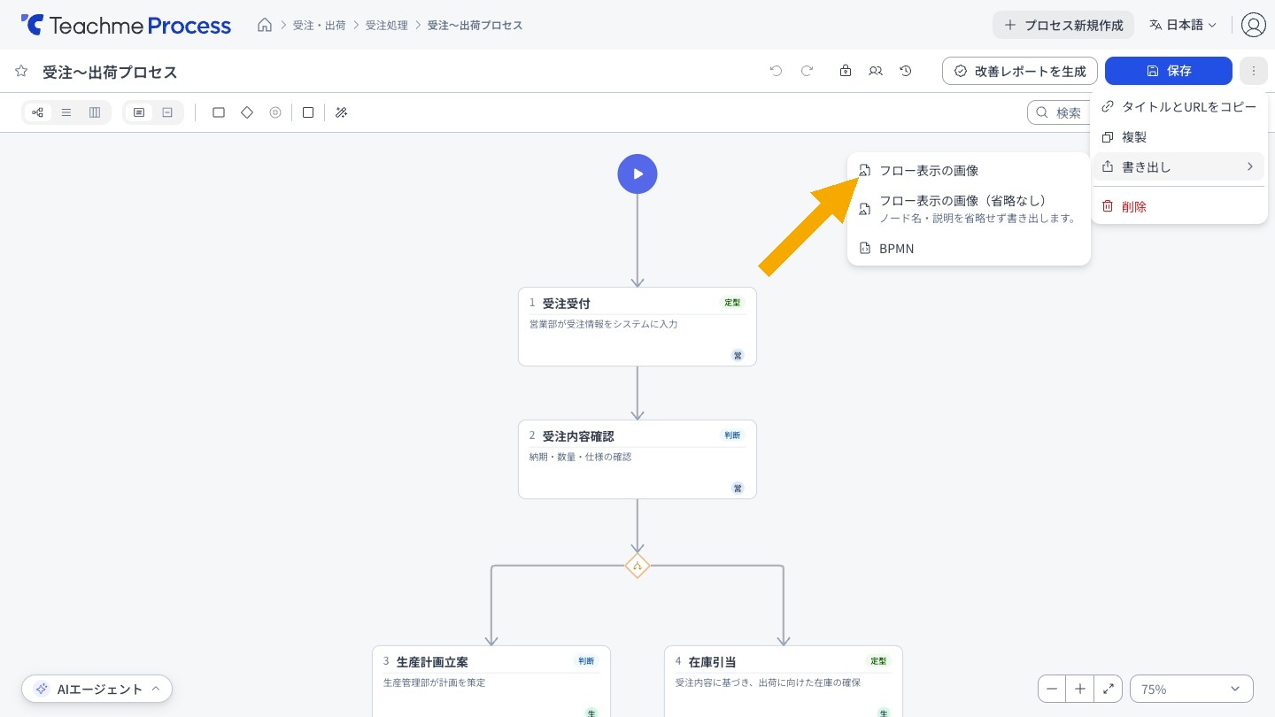Zoom in with the plus button
The height and width of the screenshot is (717, 1275).
pyautogui.click(x=1080, y=689)
